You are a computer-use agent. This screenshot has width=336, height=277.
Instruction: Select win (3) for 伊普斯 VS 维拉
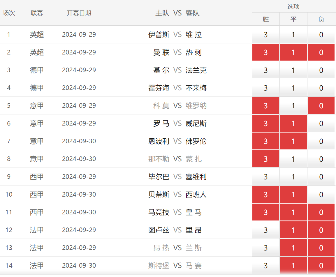266,34
